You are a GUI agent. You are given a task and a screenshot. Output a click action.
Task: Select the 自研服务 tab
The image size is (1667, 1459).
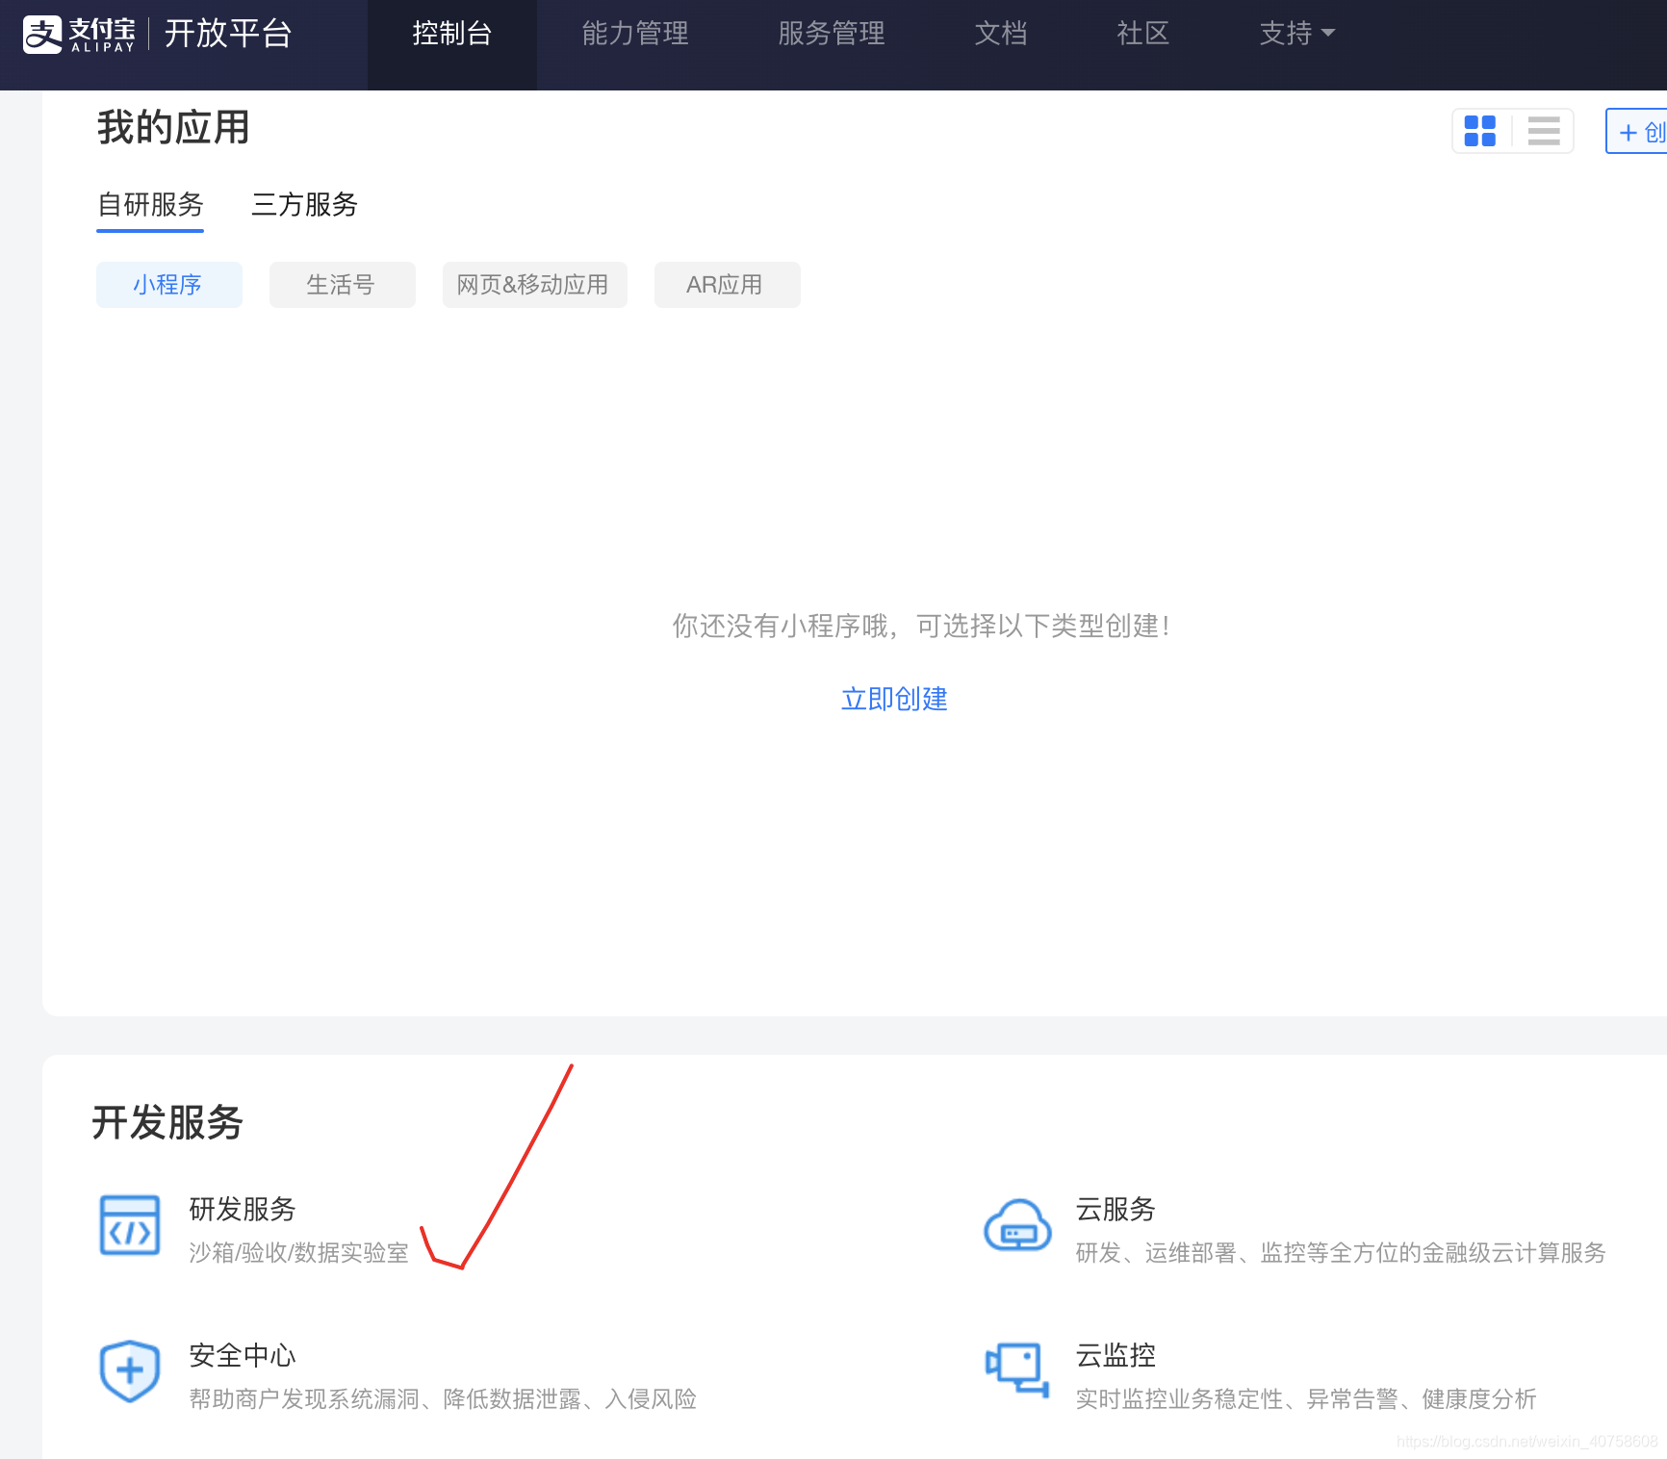point(150,205)
